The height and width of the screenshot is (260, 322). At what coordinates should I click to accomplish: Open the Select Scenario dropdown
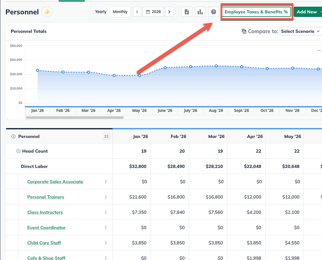pos(300,31)
